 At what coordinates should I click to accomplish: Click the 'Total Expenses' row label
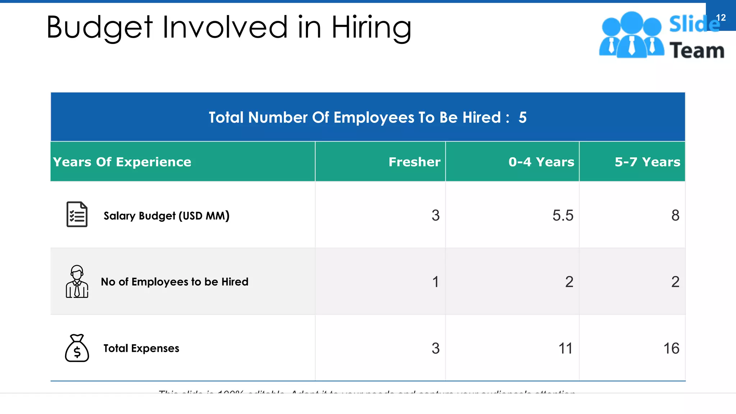pyautogui.click(x=141, y=348)
